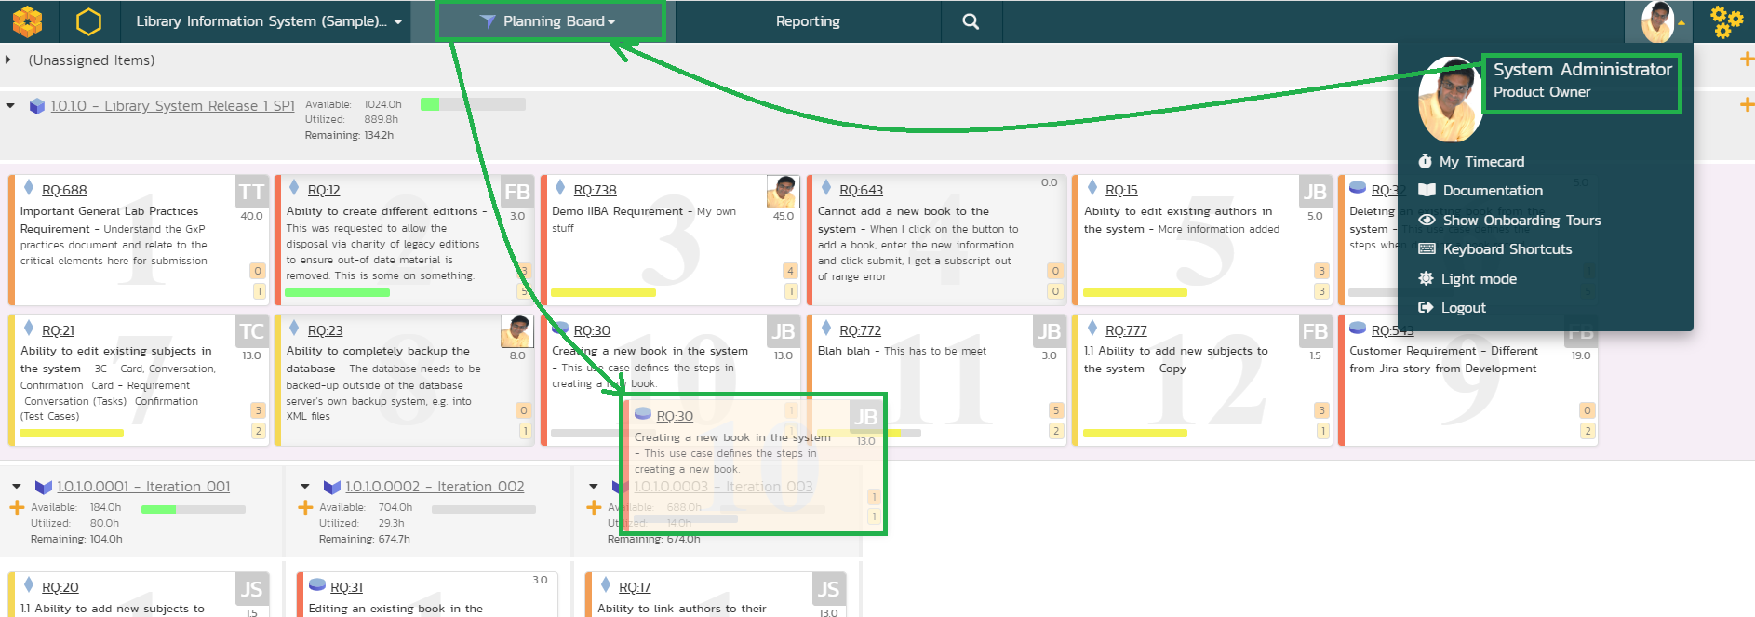The height and width of the screenshot is (617, 1755).
Task: Collapse the Iteration 002 section
Action: (x=304, y=487)
